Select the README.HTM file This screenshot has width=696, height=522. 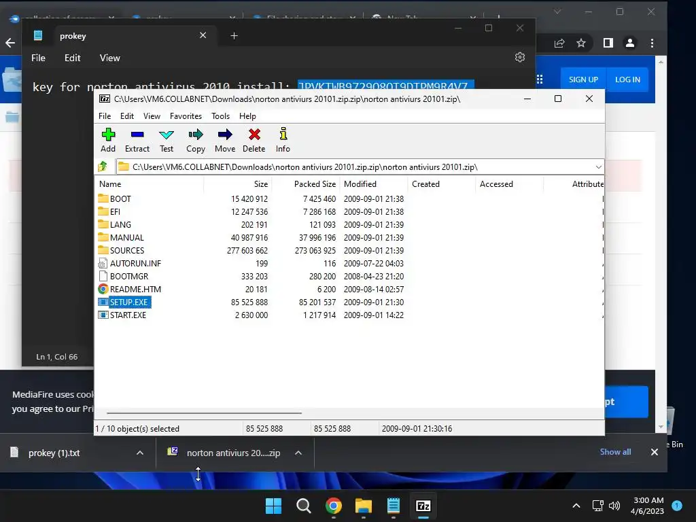click(x=135, y=289)
